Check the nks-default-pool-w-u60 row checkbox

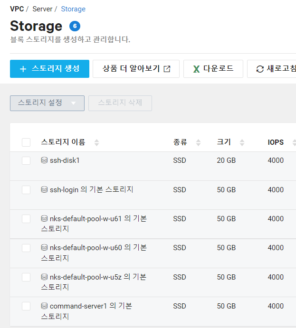click(x=26, y=248)
